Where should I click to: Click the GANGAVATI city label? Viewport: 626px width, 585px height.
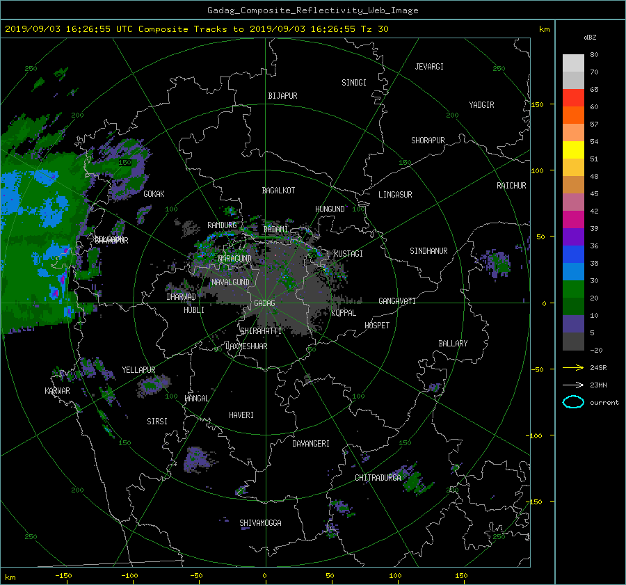[x=397, y=301]
